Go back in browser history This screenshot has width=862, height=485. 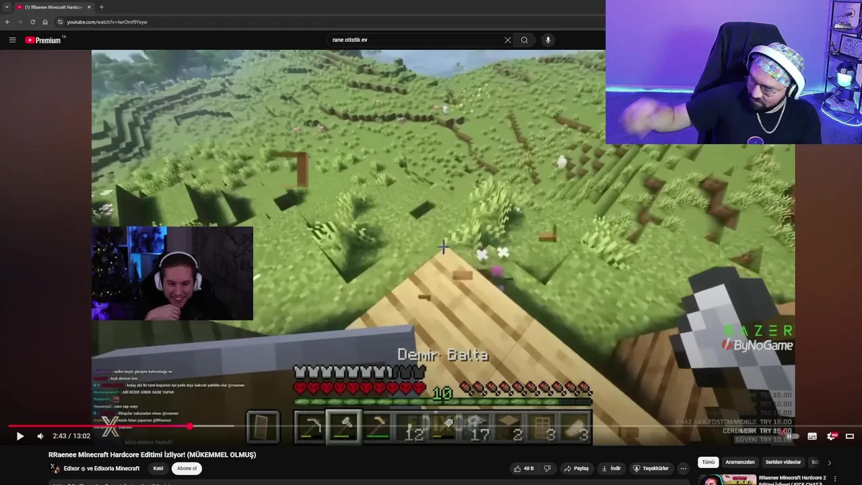click(7, 22)
